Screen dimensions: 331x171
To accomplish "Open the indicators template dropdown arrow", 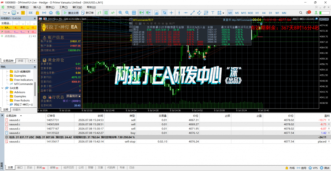I will 18,13.
